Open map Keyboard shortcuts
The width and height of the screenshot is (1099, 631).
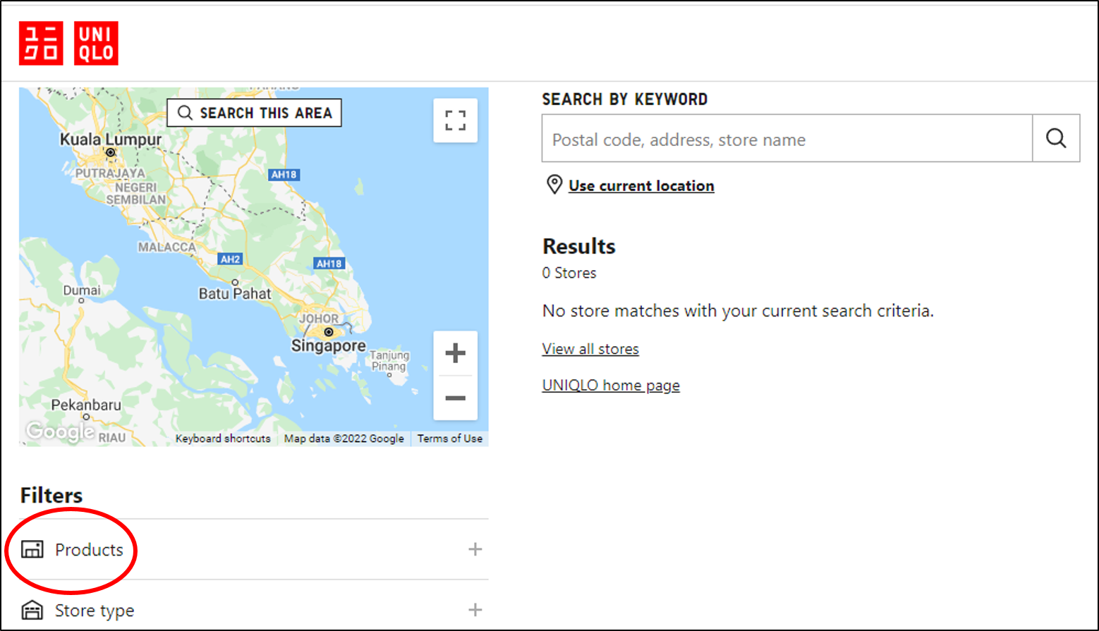click(223, 439)
